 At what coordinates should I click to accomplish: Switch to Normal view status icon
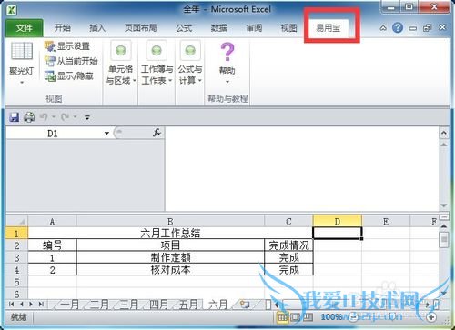pos(282,317)
